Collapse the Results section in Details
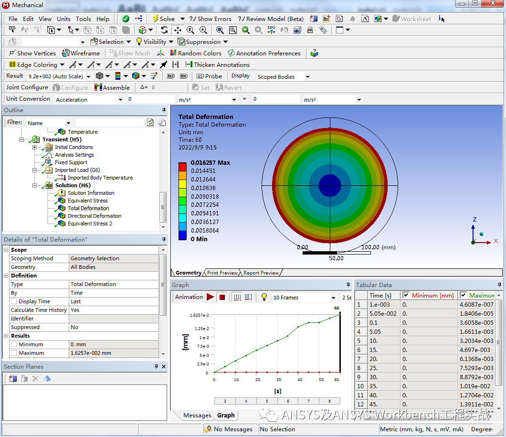Image resolution: width=506 pixels, height=437 pixels. (x=6, y=336)
